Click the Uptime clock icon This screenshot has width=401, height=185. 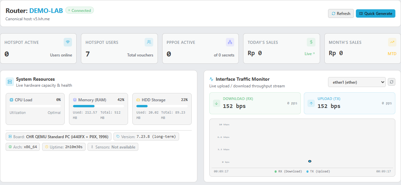coord(46,147)
